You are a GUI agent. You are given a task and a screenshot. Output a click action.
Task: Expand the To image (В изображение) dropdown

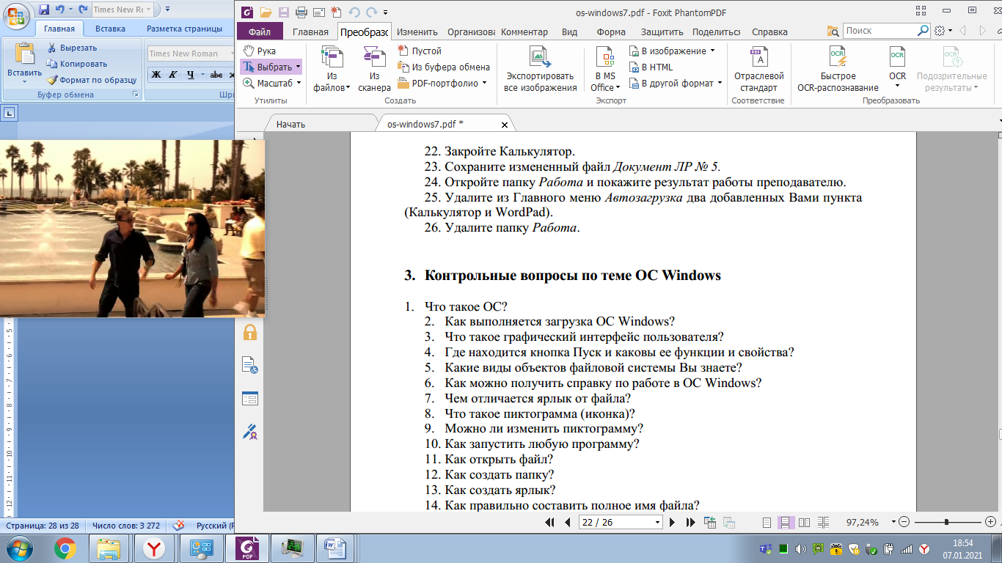(x=713, y=51)
